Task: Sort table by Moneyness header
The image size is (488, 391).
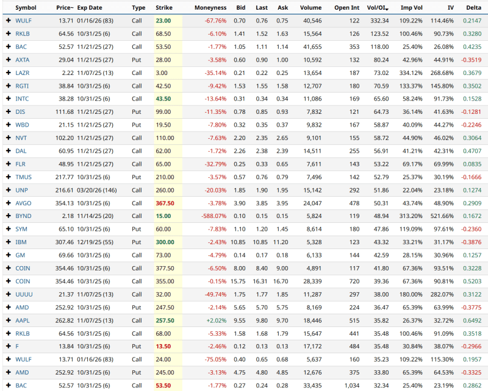Action: click(x=210, y=8)
